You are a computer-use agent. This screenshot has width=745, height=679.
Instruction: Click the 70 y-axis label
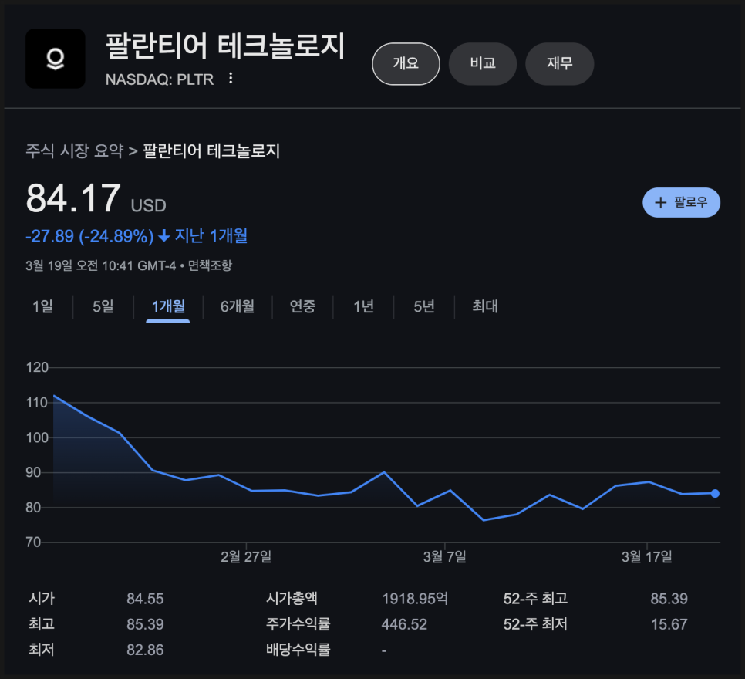[x=33, y=542]
